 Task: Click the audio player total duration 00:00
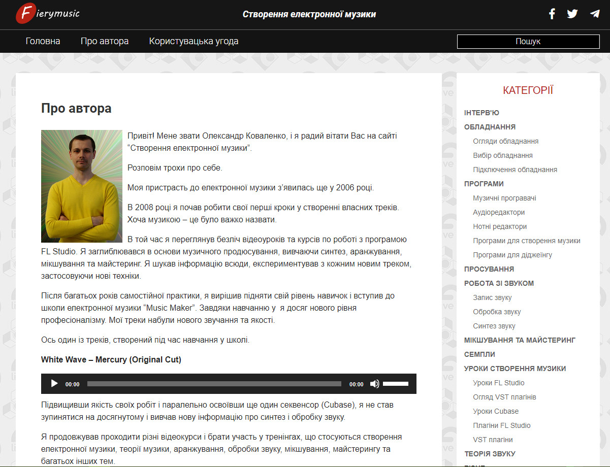357,384
